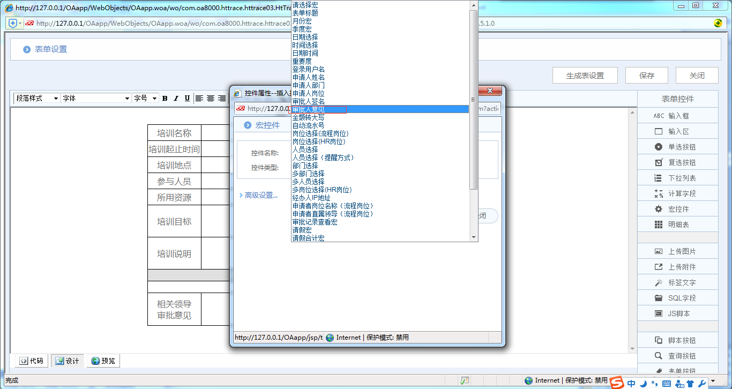
Task: Open the 段落样式 paragraph style dropdown
Action: tap(56, 98)
